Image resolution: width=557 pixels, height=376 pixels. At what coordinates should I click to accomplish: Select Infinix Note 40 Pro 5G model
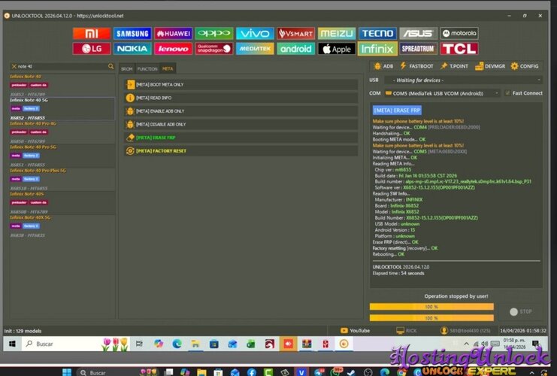coord(62,156)
